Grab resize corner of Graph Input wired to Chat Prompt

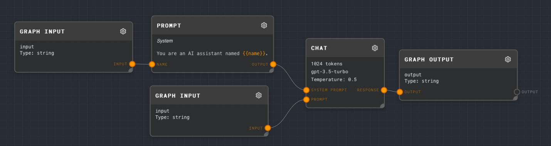(266, 134)
